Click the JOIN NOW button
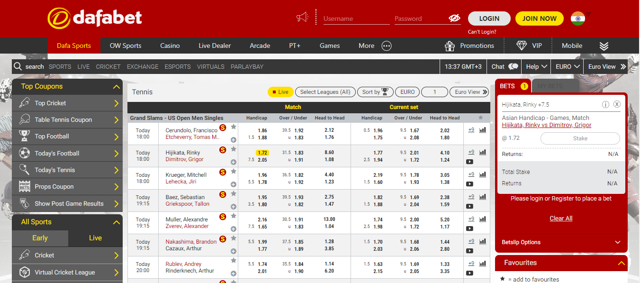This screenshot has width=640, height=283. (x=539, y=18)
